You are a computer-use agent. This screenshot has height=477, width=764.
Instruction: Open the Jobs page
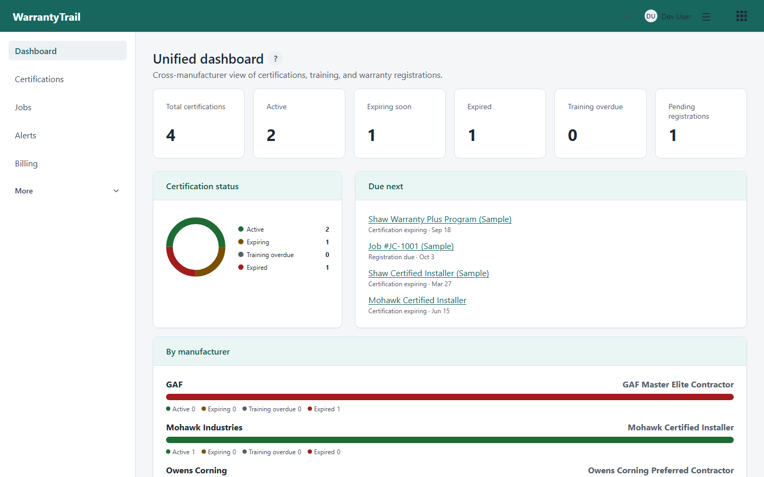(67, 107)
